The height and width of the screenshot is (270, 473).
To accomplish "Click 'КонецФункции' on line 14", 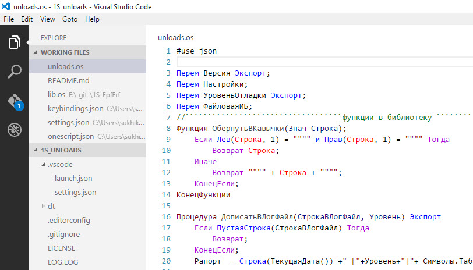I will point(203,195).
